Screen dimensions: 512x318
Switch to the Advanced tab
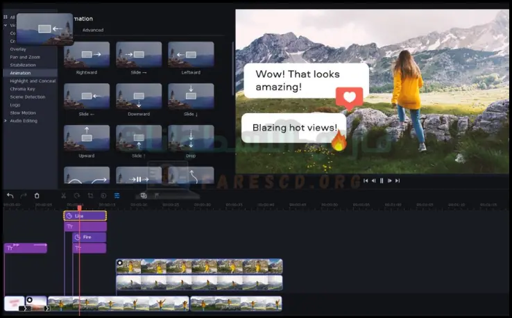(x=92, y=31)
